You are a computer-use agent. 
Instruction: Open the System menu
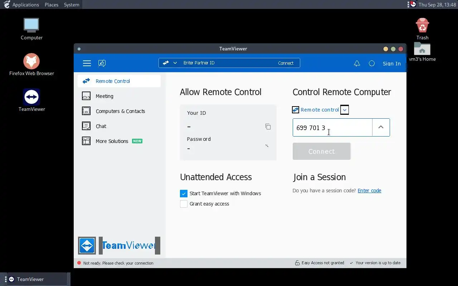(x=72, y=5)
